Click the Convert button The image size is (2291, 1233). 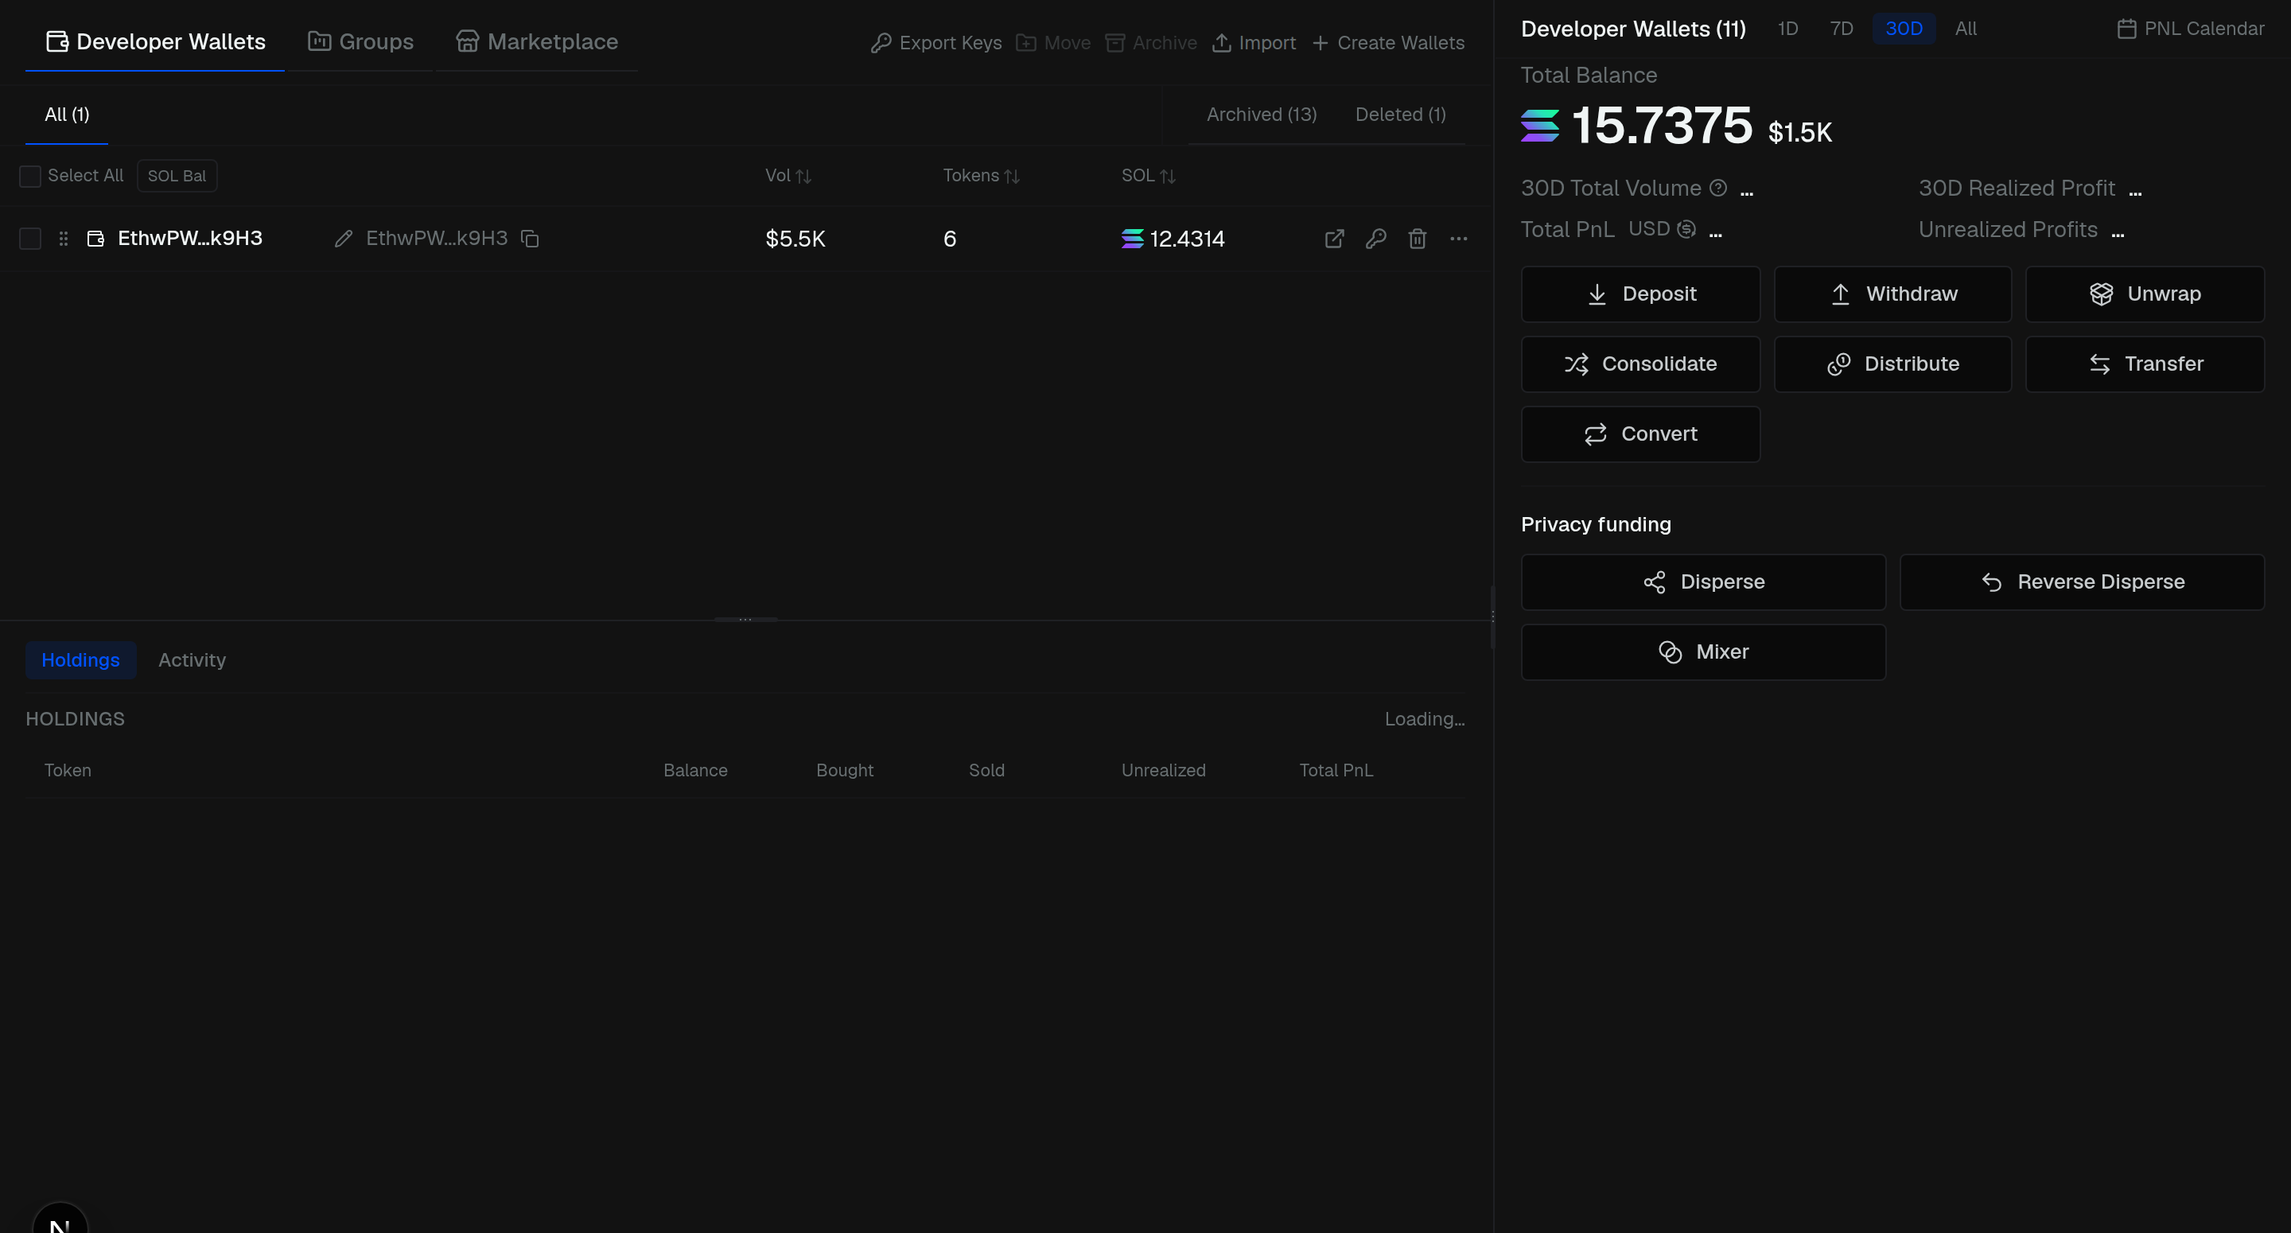[1641, 434]
